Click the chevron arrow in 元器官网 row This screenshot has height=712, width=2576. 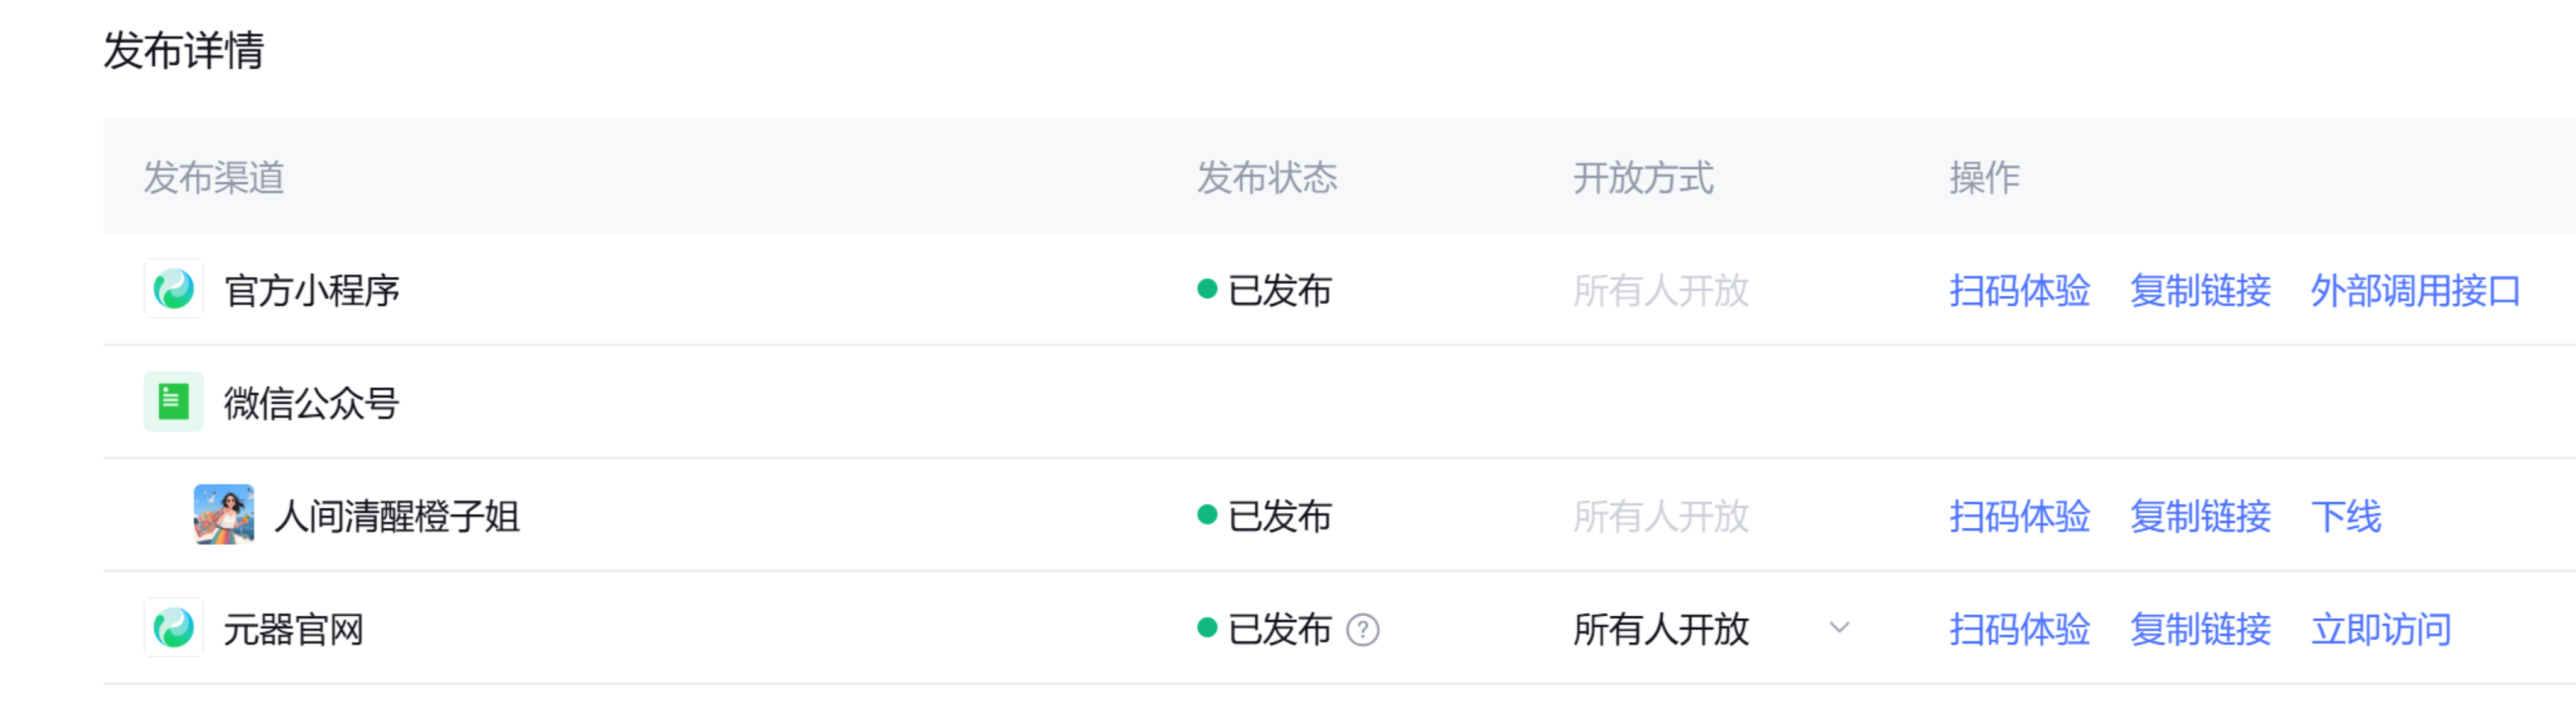pyautogui.click(x=1839, y=628)
